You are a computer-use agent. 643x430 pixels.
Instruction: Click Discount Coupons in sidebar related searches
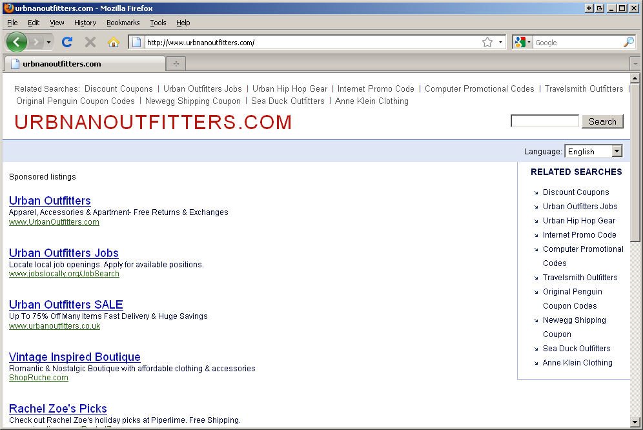576,192
